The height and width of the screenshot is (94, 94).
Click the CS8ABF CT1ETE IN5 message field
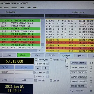79,68
